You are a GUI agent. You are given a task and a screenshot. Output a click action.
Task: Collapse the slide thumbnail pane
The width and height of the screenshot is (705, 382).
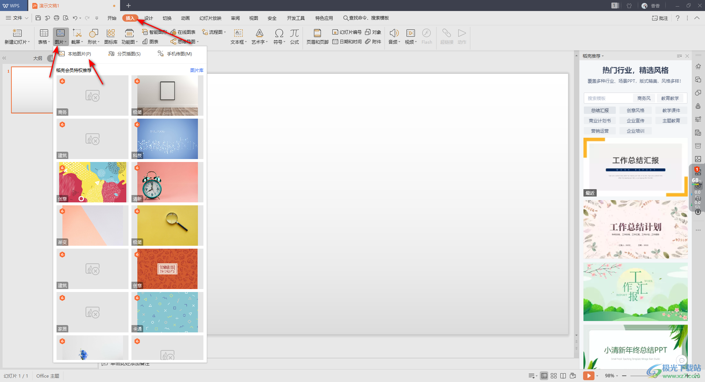pos(4,58)
